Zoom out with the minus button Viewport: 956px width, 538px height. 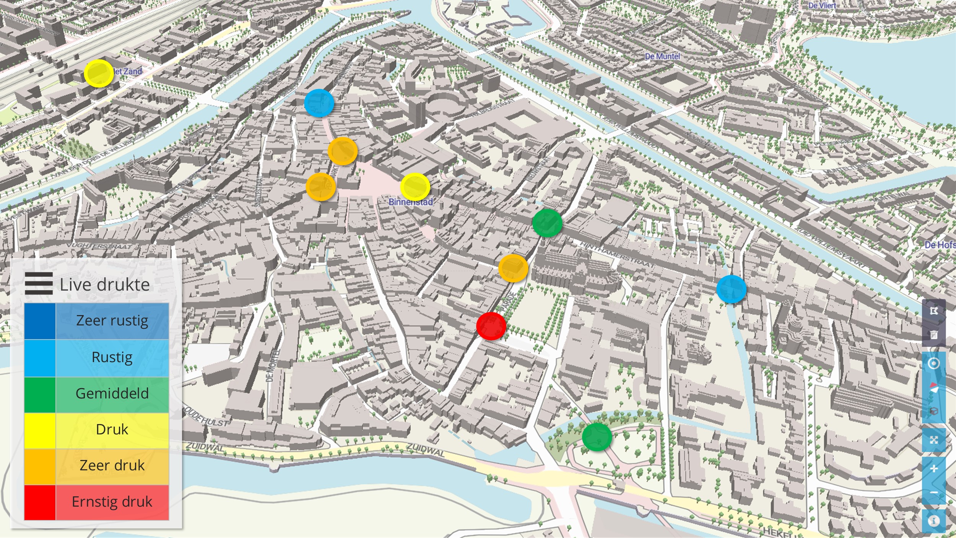(x=933, y=492)
